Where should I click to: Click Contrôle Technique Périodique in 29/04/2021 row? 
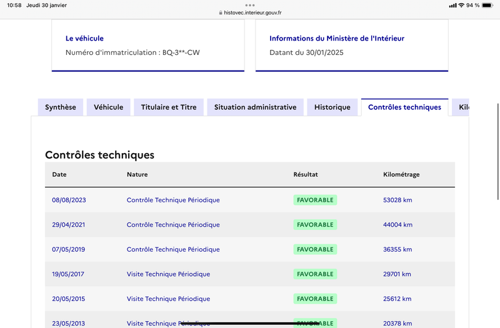coord(173,225)
